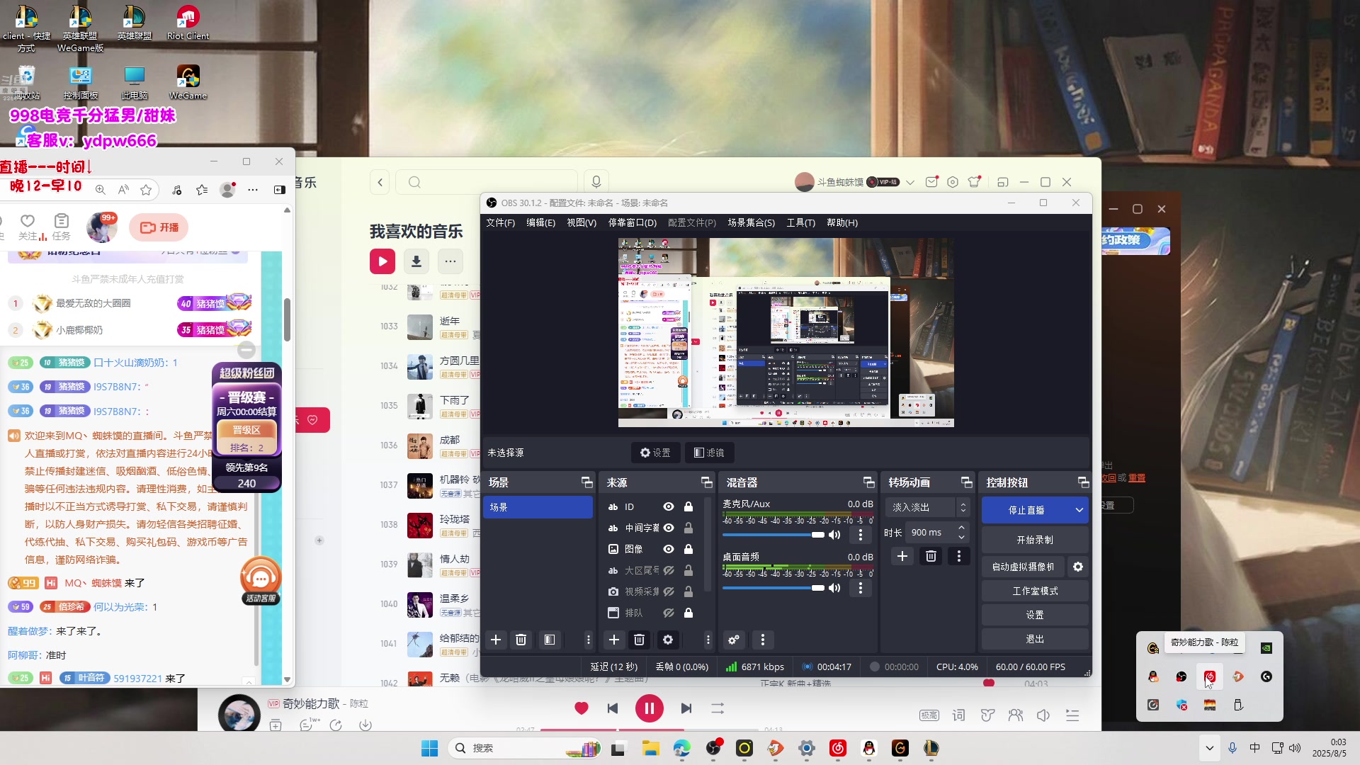Viewport: 1360px width, 765px height.
Task: Show the 排队 source
Action: (668, 613)
